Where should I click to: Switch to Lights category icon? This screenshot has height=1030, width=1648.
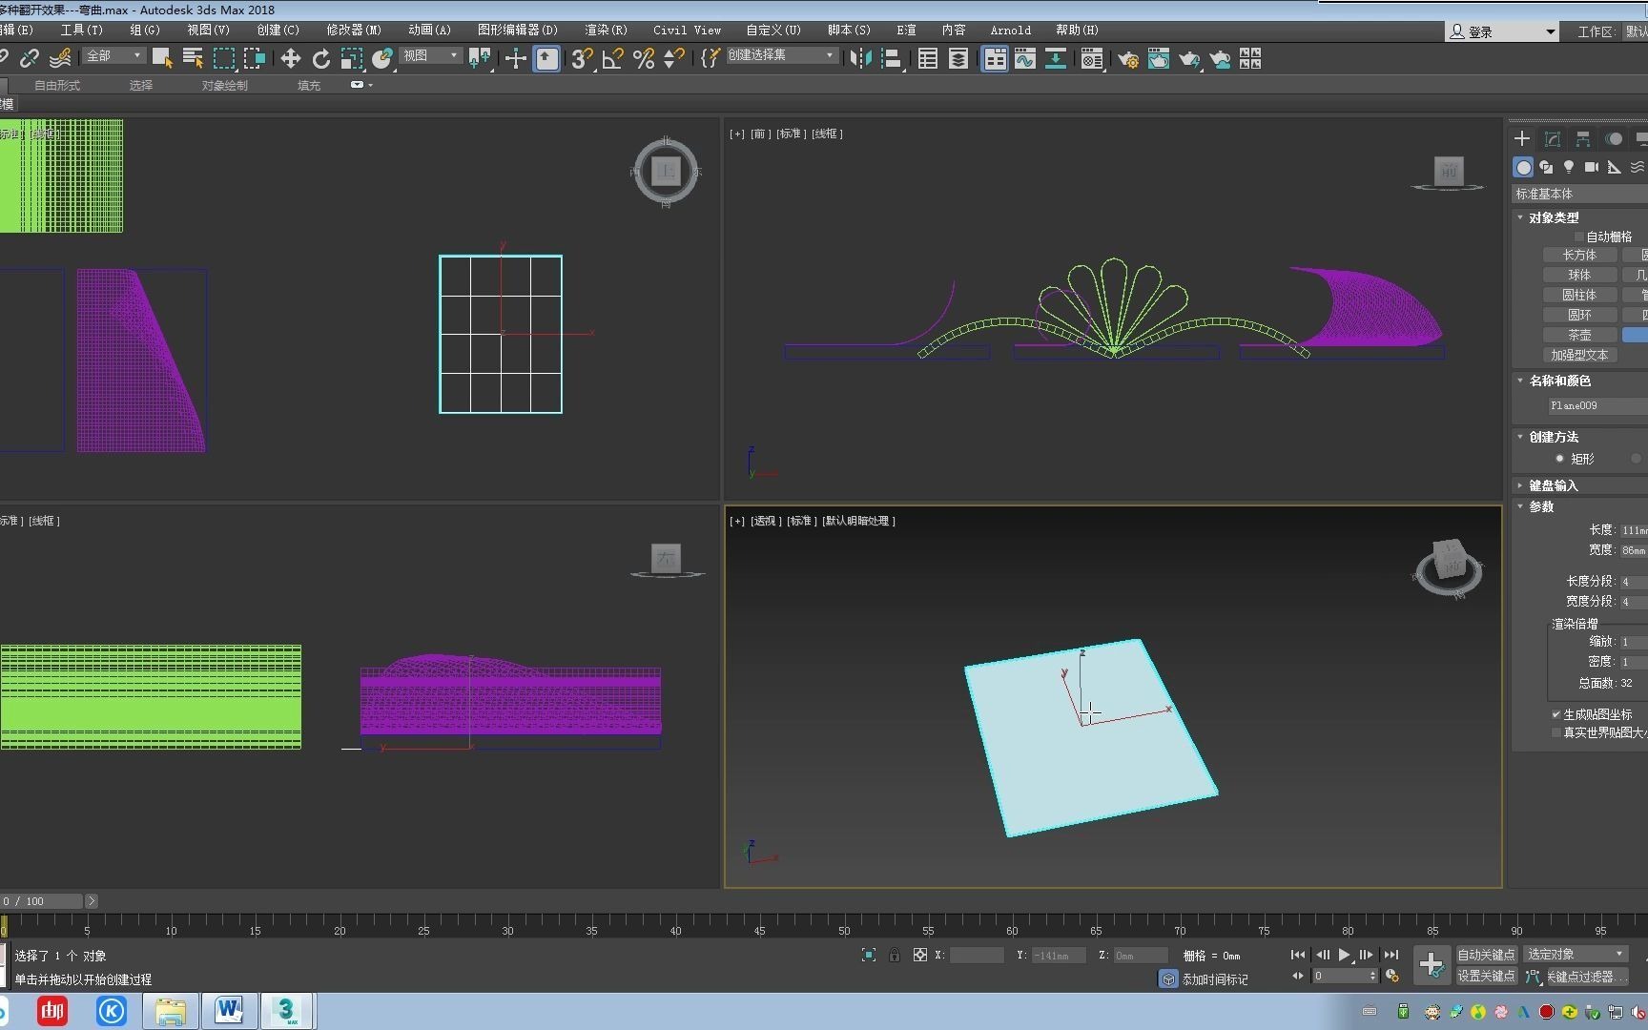[x=1569, y=168]
